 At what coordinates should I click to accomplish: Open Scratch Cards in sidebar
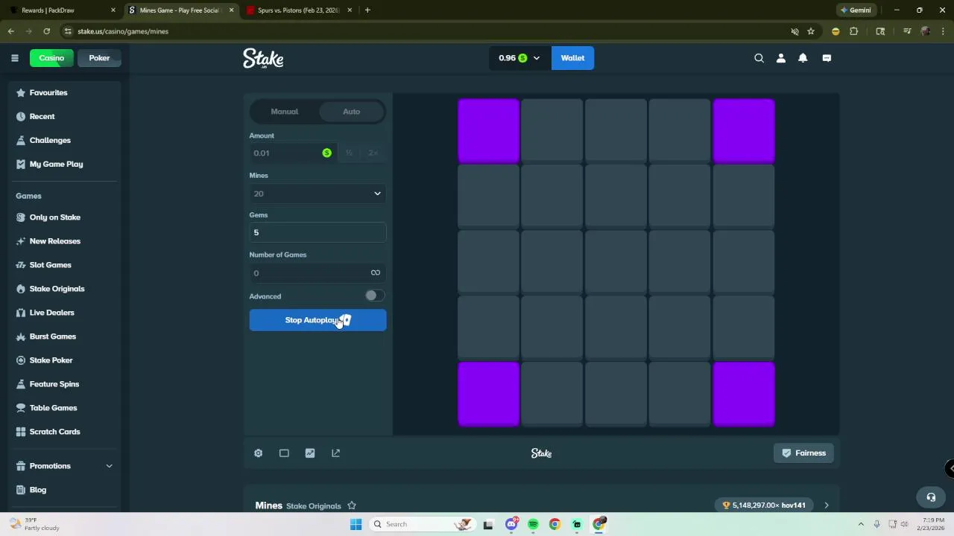click(x=54, y=432)
